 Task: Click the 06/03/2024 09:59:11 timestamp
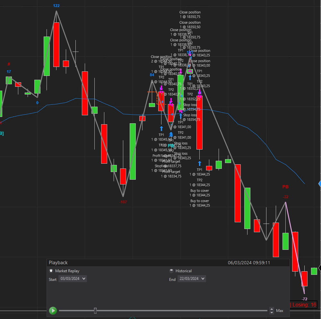tap(249, 263)
